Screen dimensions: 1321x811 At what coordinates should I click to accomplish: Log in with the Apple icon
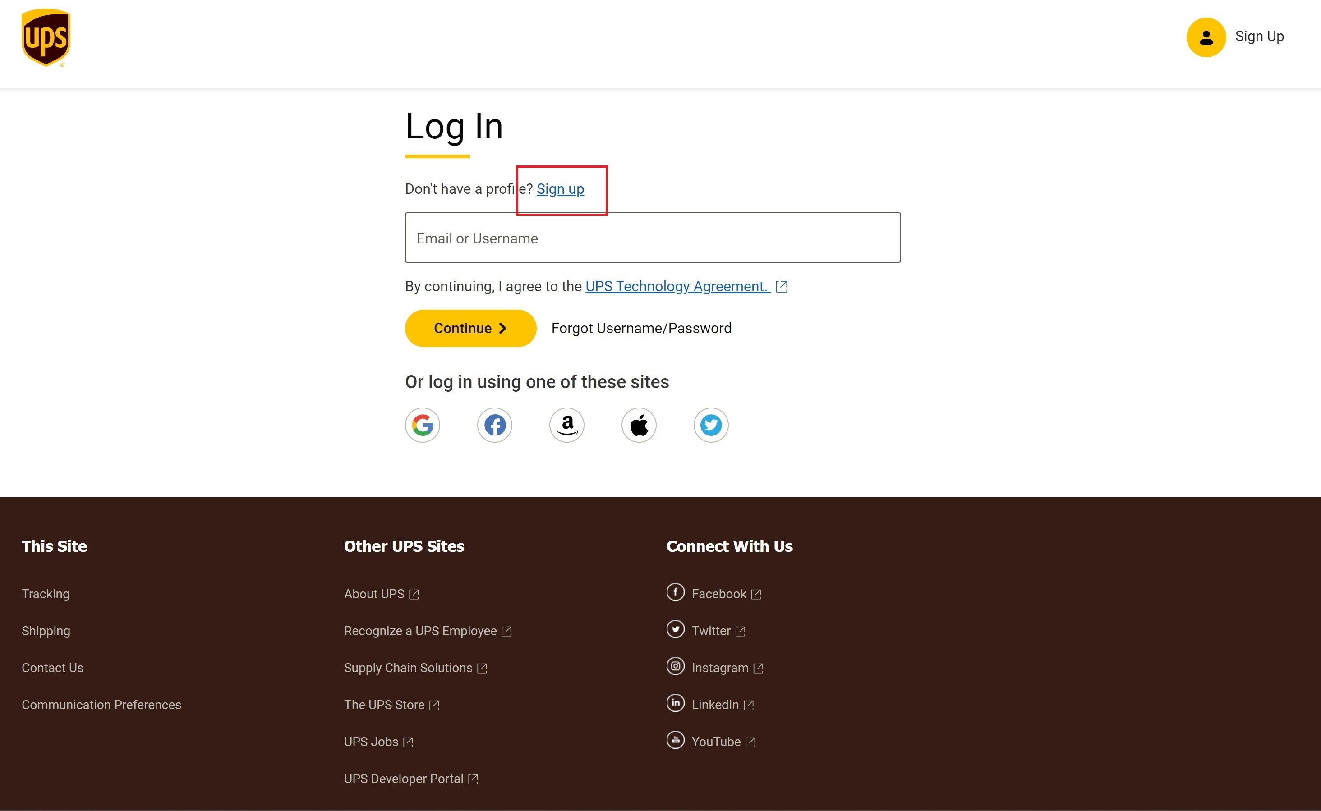point(639,425)
